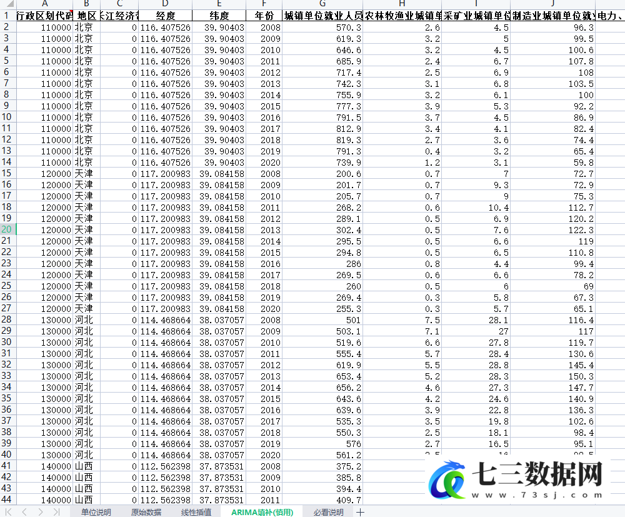The height and width of the screenshot is (517, 625).
Task: Click cell with value 685.9
Action: pos(322,61)
